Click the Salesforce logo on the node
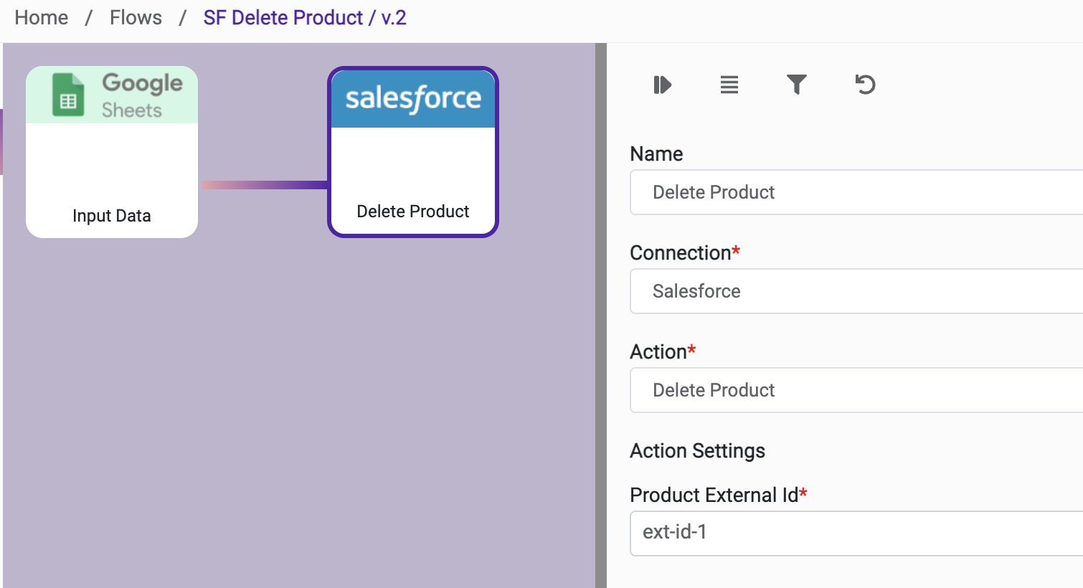Image resolution: width=1083 pixels, height=588 pixels. [413, 99]
